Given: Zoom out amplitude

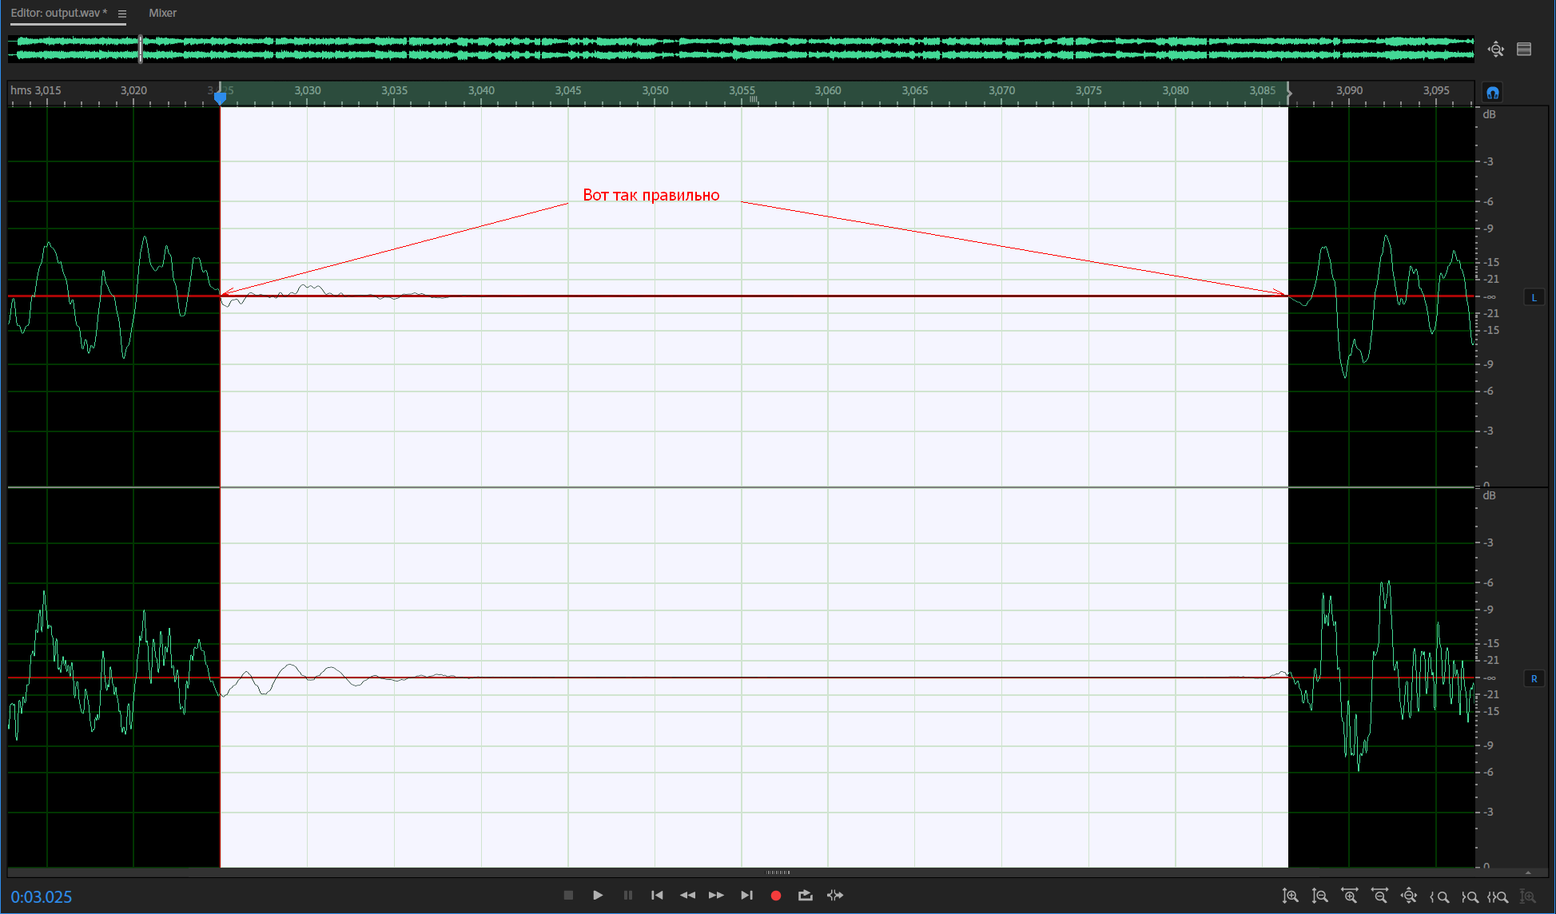Looking at the screenshot, I should 1319,896.
